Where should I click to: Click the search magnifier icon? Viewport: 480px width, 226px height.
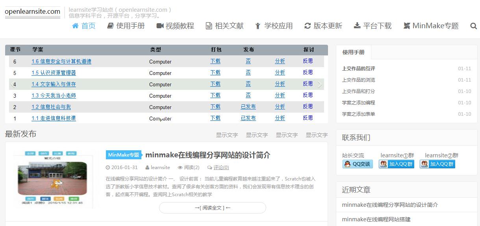click(473, 26)
